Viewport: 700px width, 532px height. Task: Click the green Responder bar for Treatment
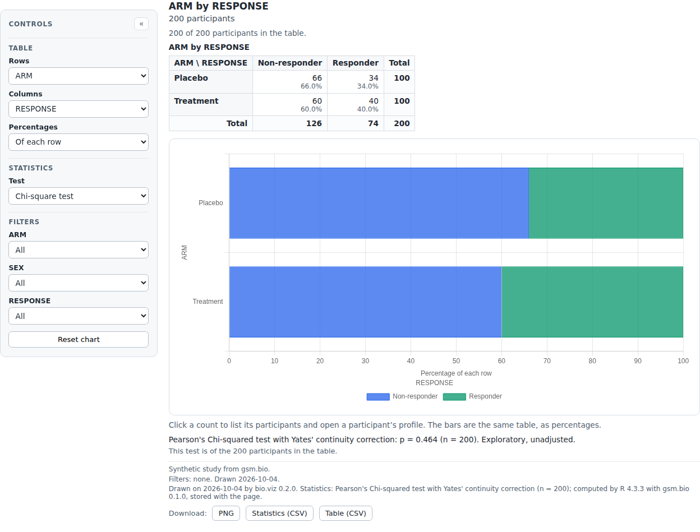point(592,302)
